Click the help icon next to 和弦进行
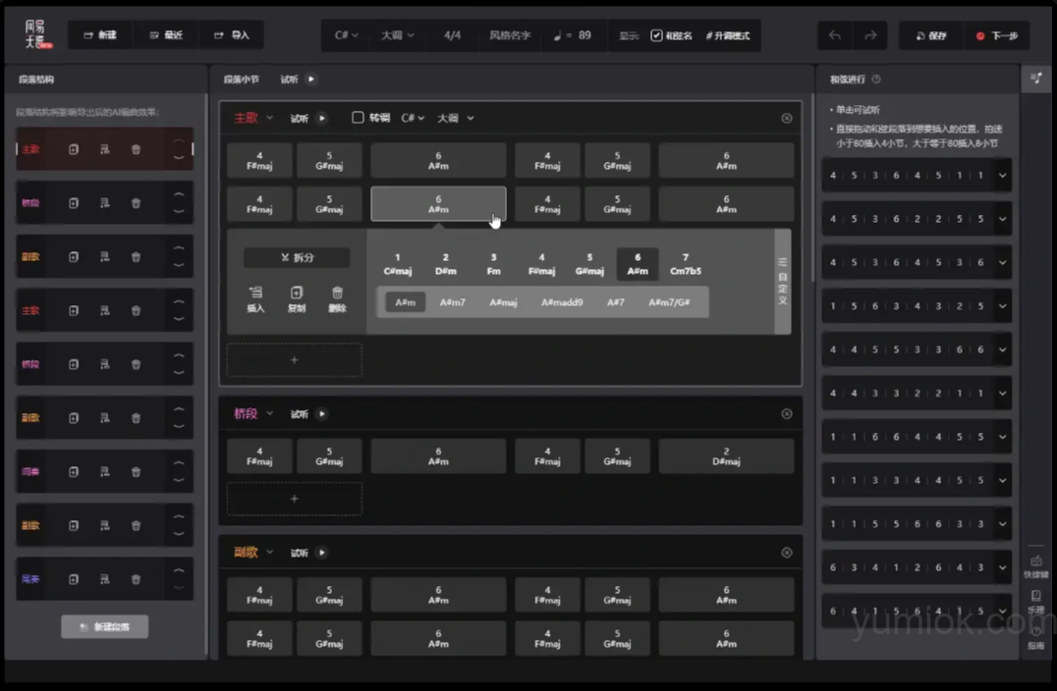 coord(876,79)
